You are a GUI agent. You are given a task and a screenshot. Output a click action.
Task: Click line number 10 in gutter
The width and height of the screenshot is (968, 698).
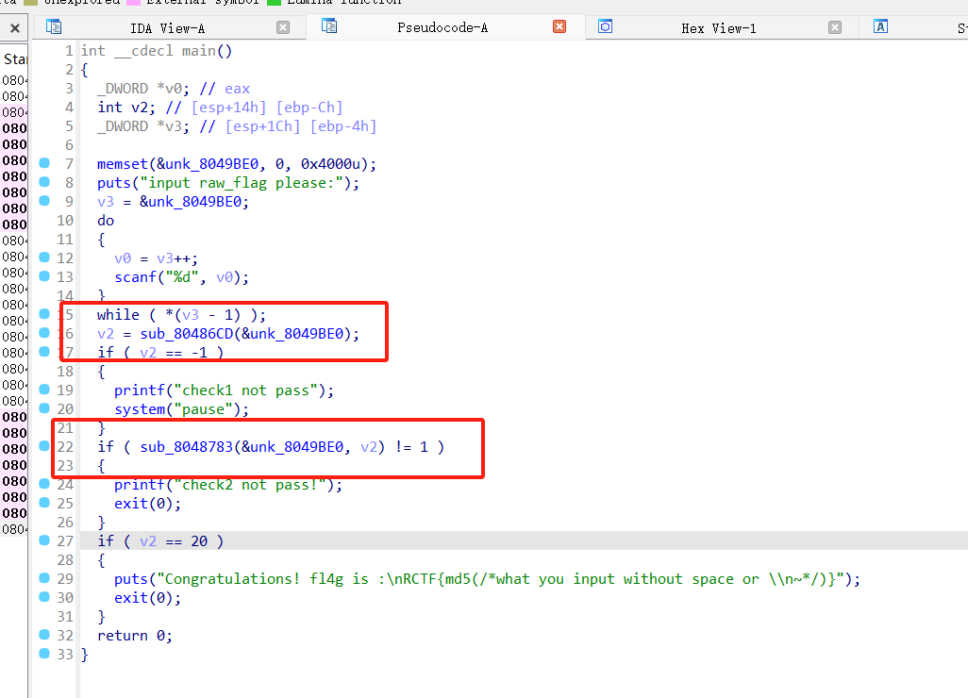[65, 221]
